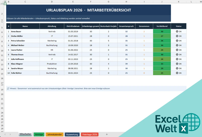
Task: Select column D header
Action: [52, 2]
